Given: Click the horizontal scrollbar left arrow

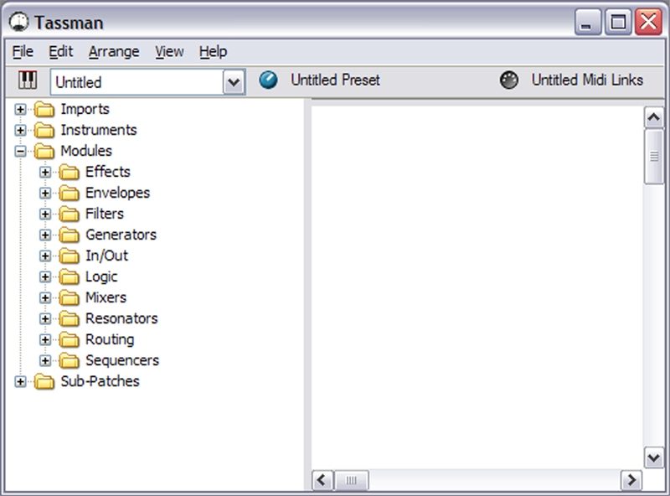Looking at the screenshot, I should point(322,480).
